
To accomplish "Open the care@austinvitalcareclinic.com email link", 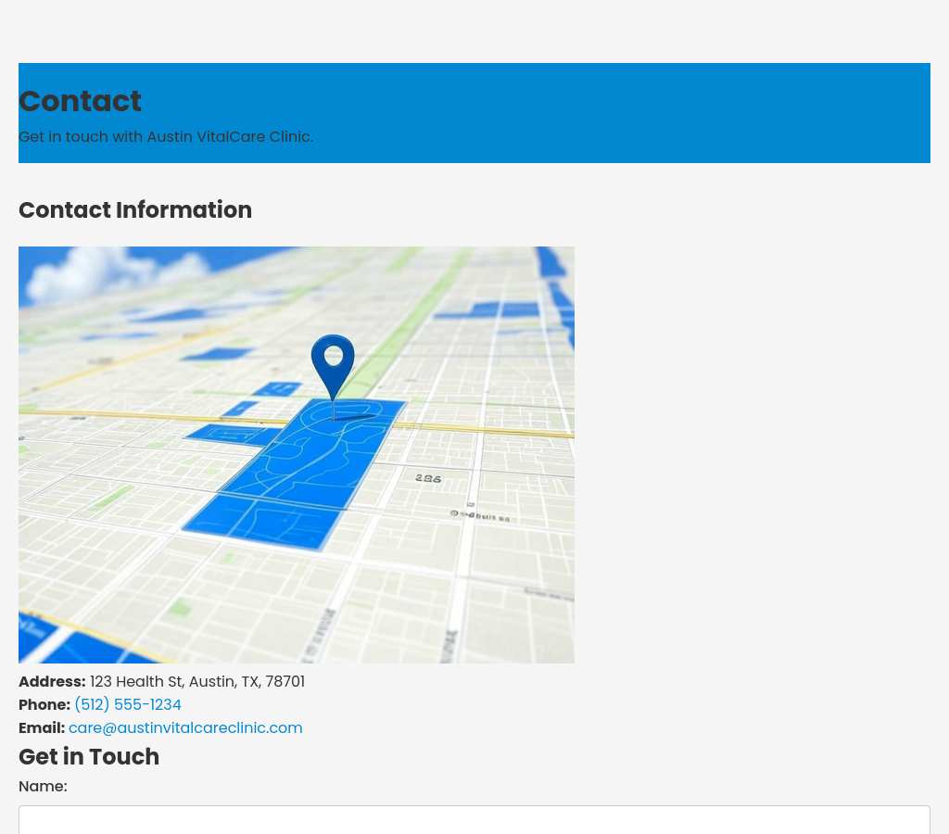I will (185, 728).
